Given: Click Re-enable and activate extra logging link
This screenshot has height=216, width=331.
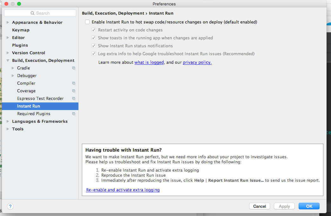Looking at the screenshot, I should (x=123, y=190).
